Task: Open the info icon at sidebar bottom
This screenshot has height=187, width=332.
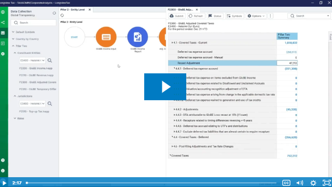Action: (3, 170)
